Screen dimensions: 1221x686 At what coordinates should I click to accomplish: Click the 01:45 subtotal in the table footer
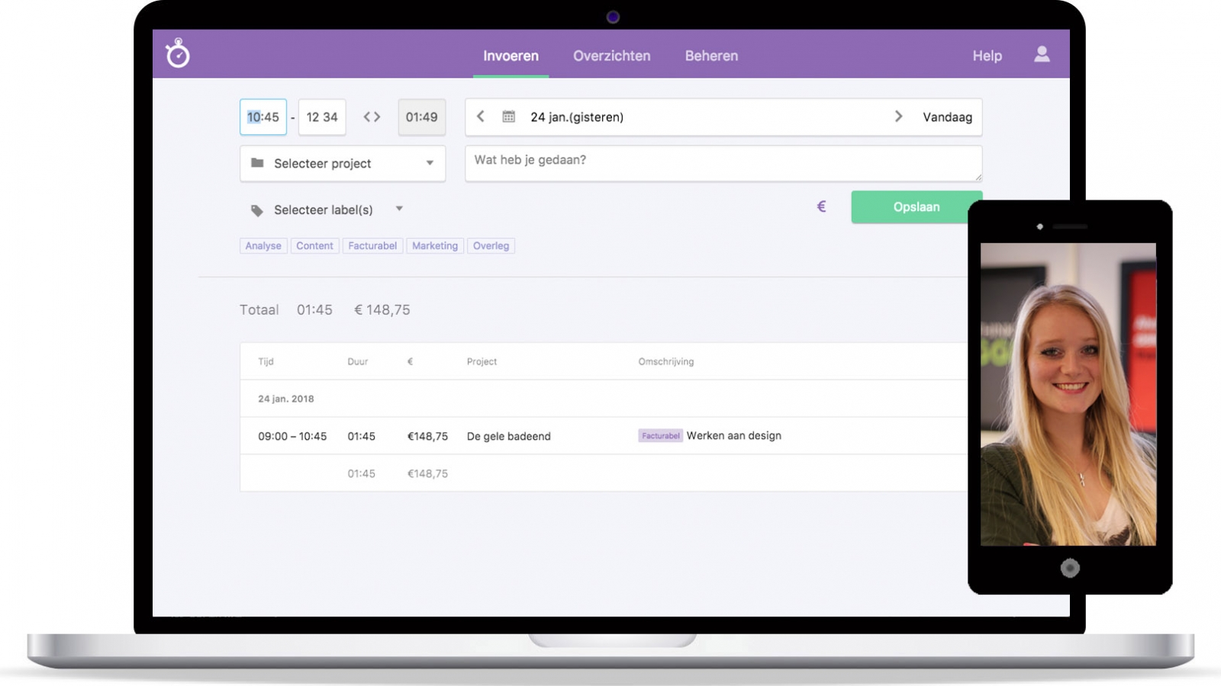361,473
